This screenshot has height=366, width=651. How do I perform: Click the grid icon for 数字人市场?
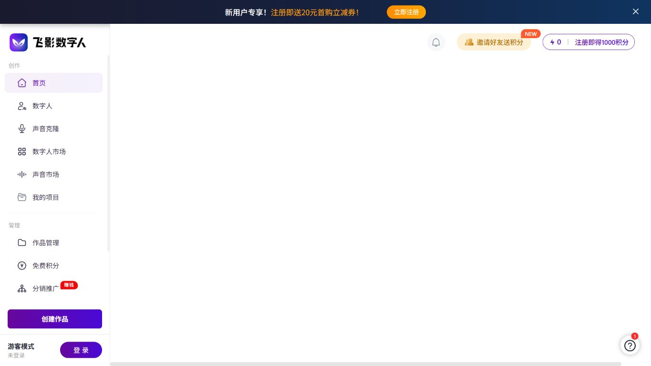click(x=22, y=152)
